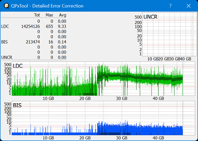Click the BIS row label in the table
The image size is (198, 141).
pos(4,42)
